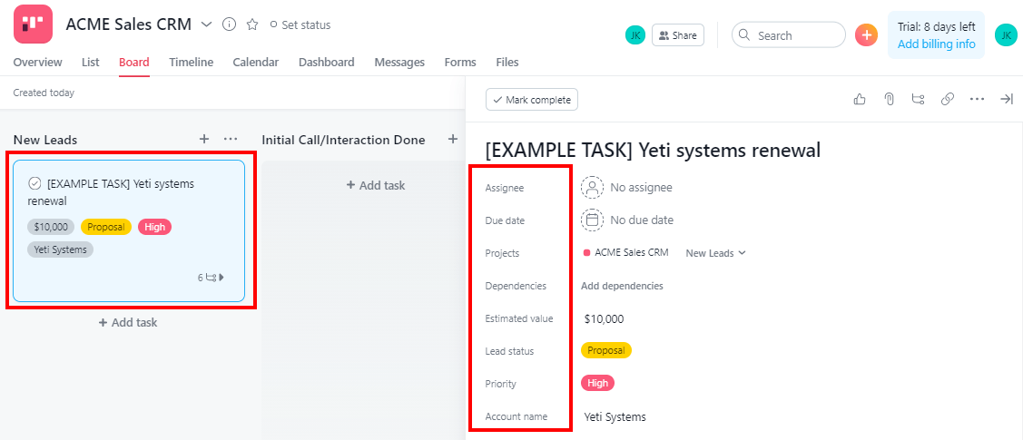Click the No assignee person icon
This screenshot has height=440, width=1023.
tap(593, 187)
